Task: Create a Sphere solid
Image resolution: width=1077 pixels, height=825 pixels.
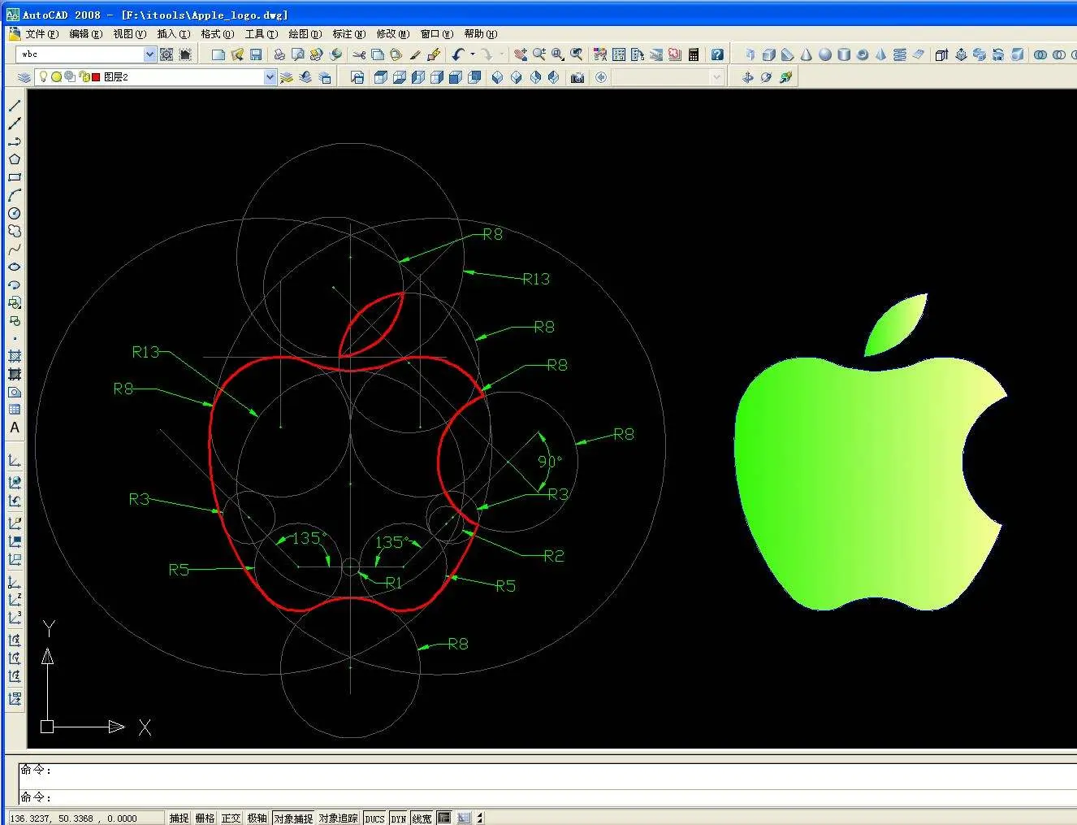Action: pyautogui.click(x=824, y=54)
